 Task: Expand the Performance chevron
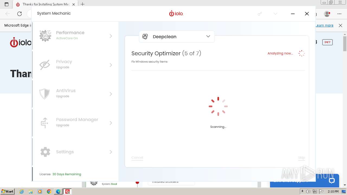111,36
